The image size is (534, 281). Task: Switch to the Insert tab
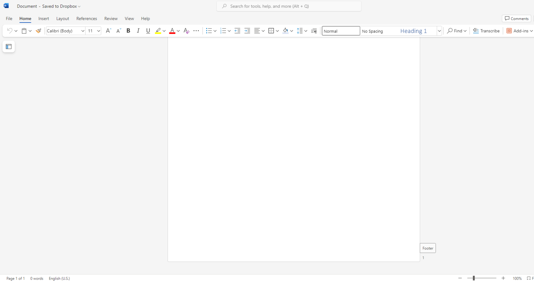click(44, 19)
